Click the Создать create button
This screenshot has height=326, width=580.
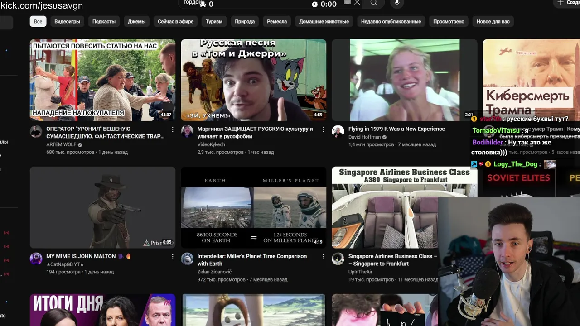(x=567, y=3)
